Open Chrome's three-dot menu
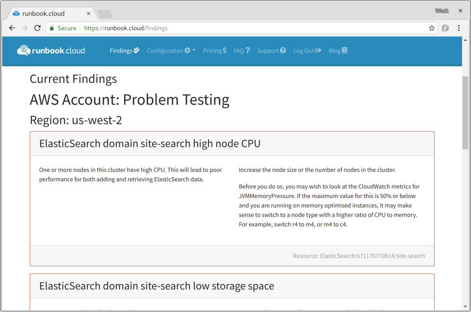This screenshot has width=471, height=312. 459,28
